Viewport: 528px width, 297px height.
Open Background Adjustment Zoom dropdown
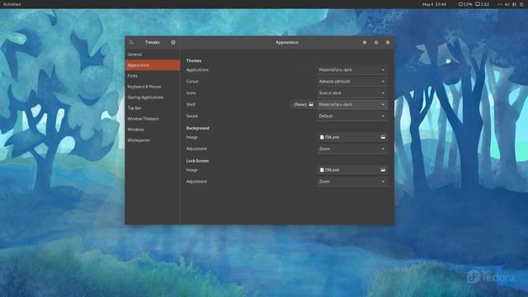[352, 148]
